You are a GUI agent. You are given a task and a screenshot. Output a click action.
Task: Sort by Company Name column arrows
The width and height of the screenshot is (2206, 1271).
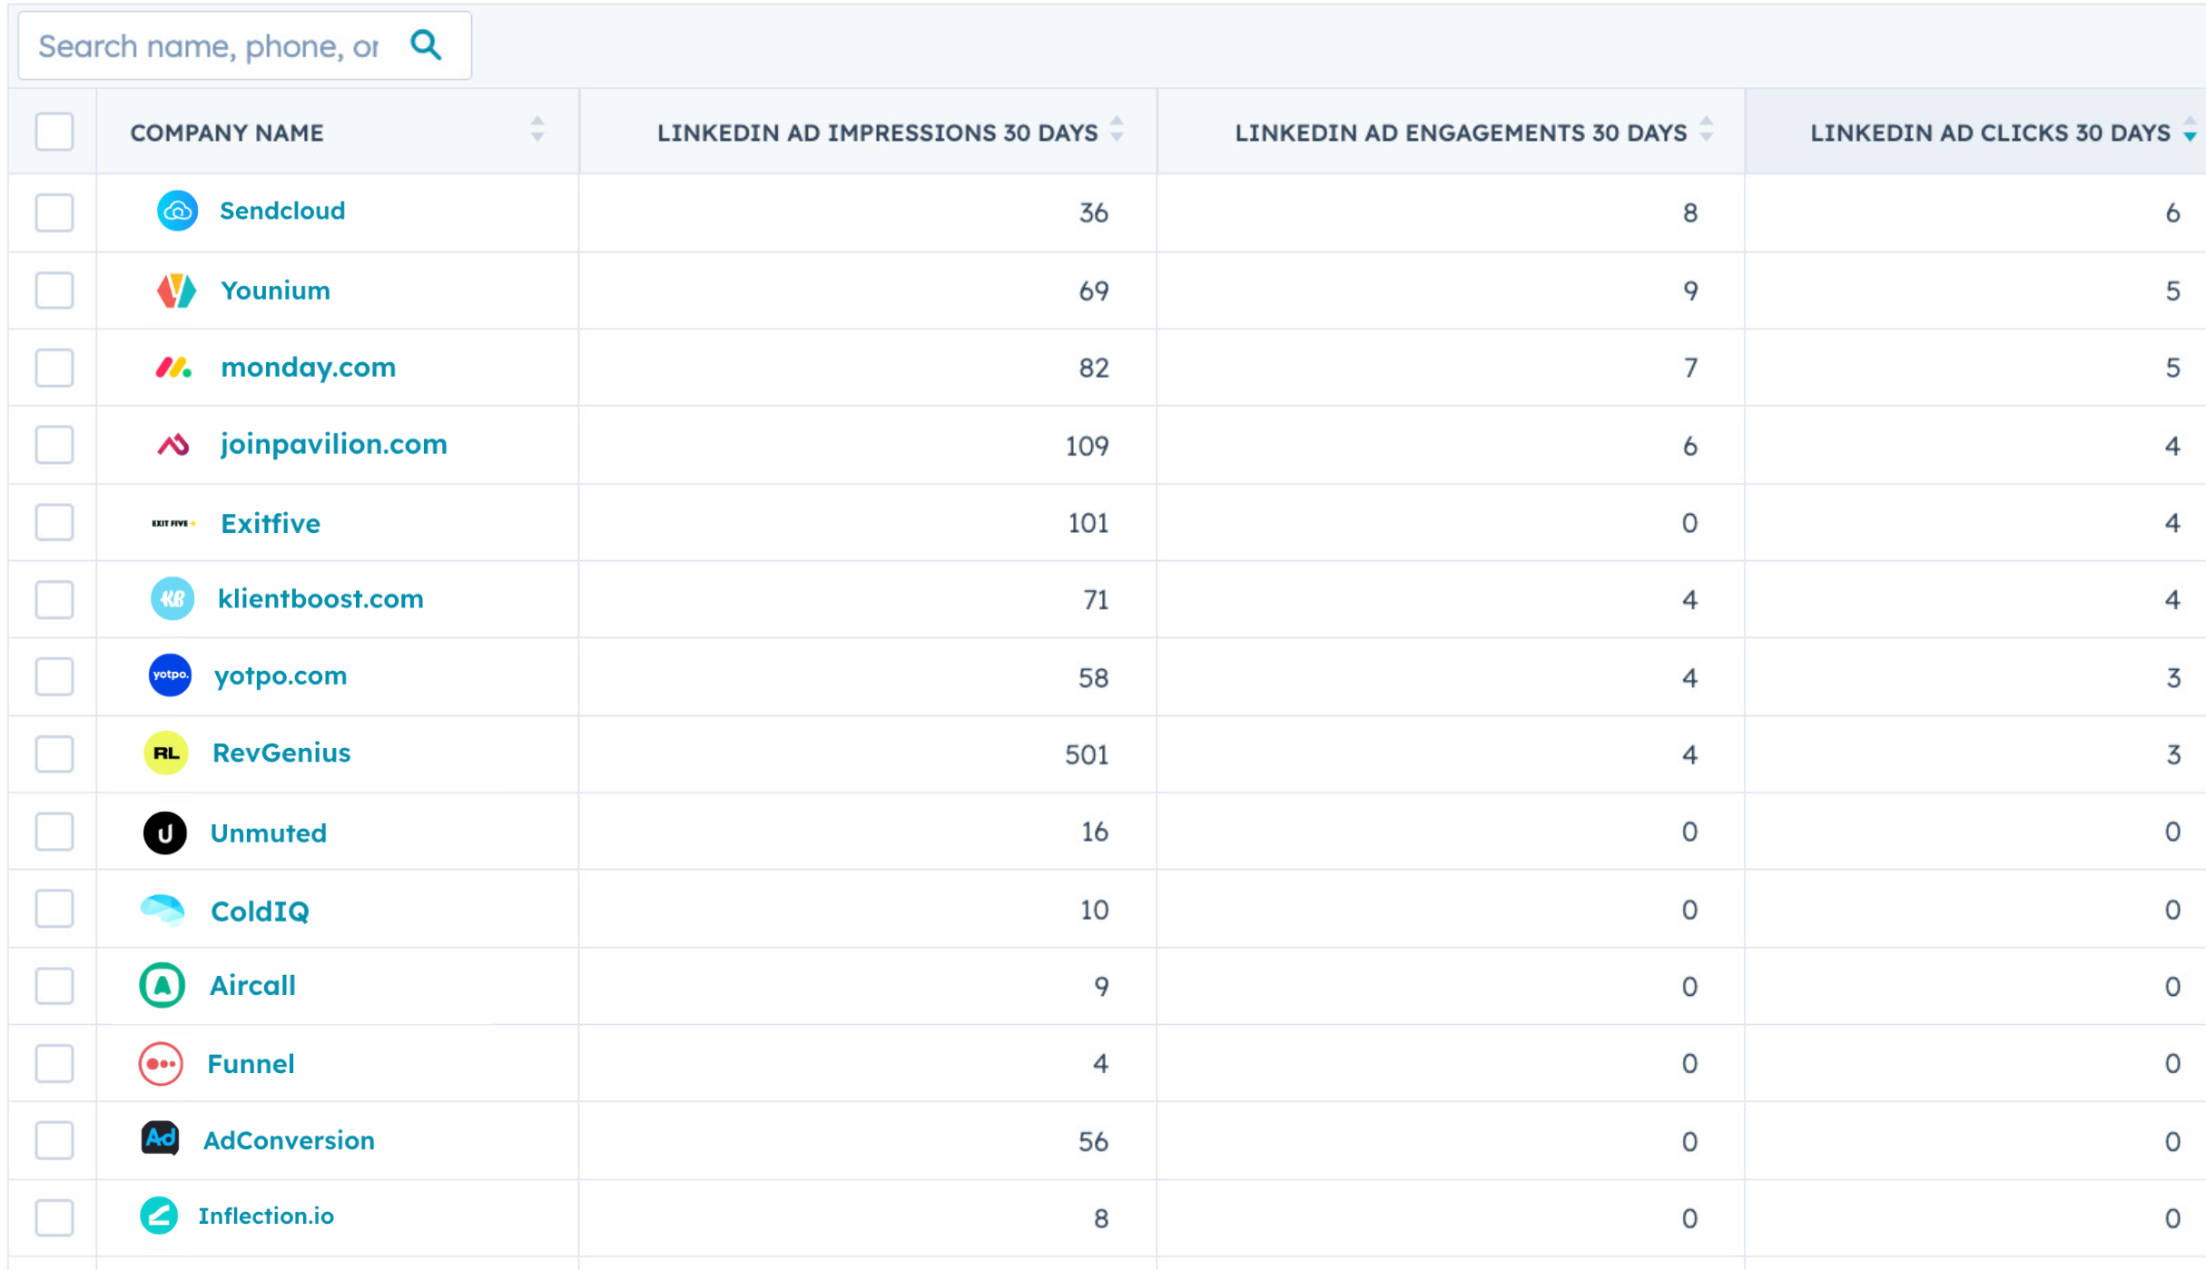[537, 130]
